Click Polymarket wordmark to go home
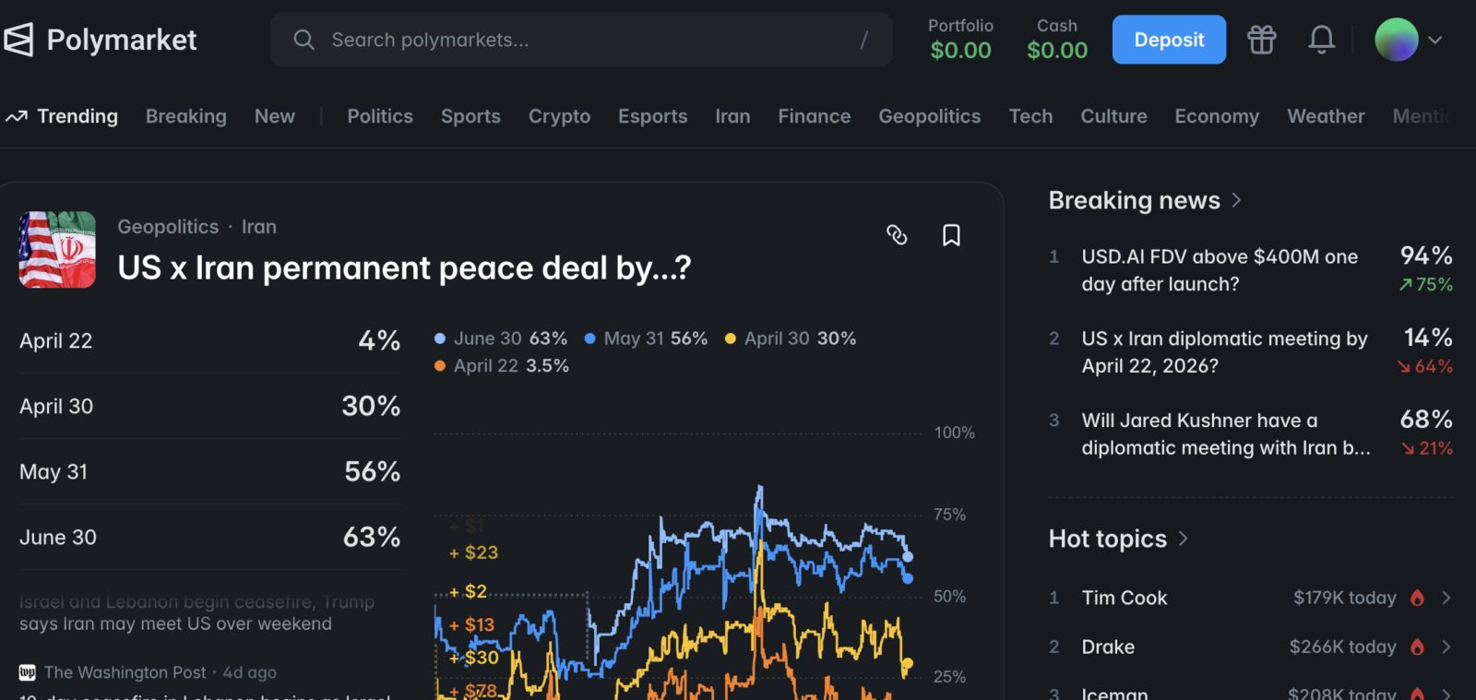The image size is (1476, 700). [x=122, y=40]
